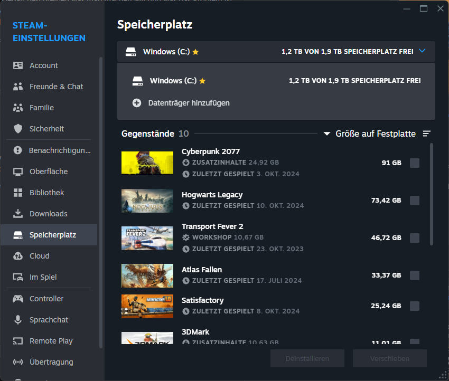The height and width of the screenshot is (381, 449).
Task: Click the Cyberpunk 2077 thumbnail
Action: click(147, 163)
